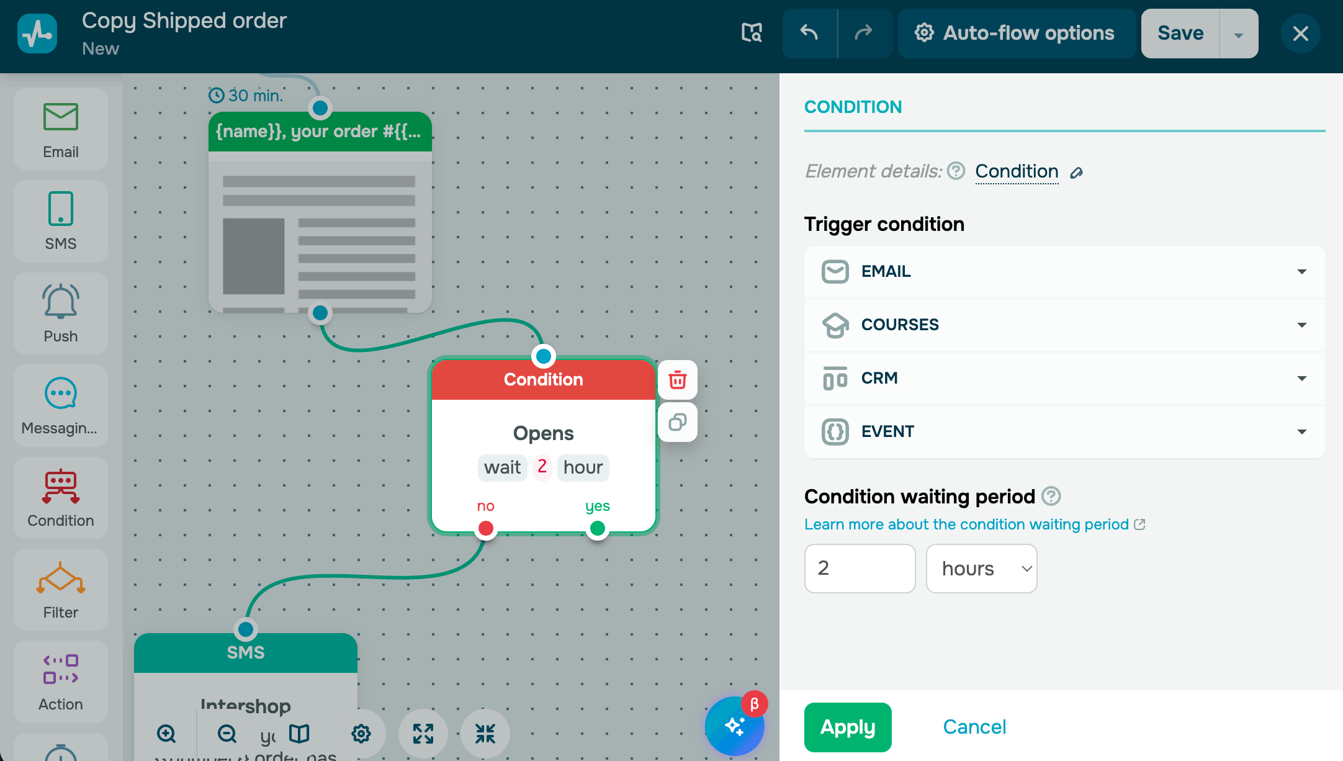The width and height of the screenshot is (1343, 761).
Task: Zoom in on the flow canvas
Action: click(x=166, y=734)
